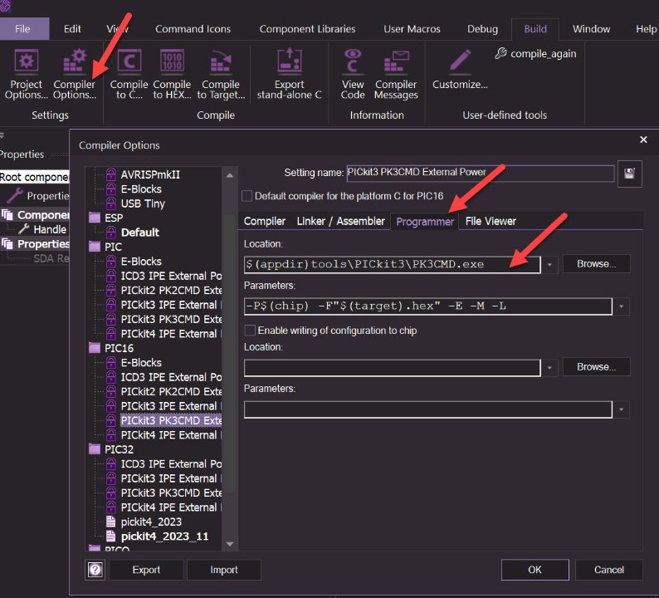
Task: Browse for configuration tool location
Action: coord(596,367)
